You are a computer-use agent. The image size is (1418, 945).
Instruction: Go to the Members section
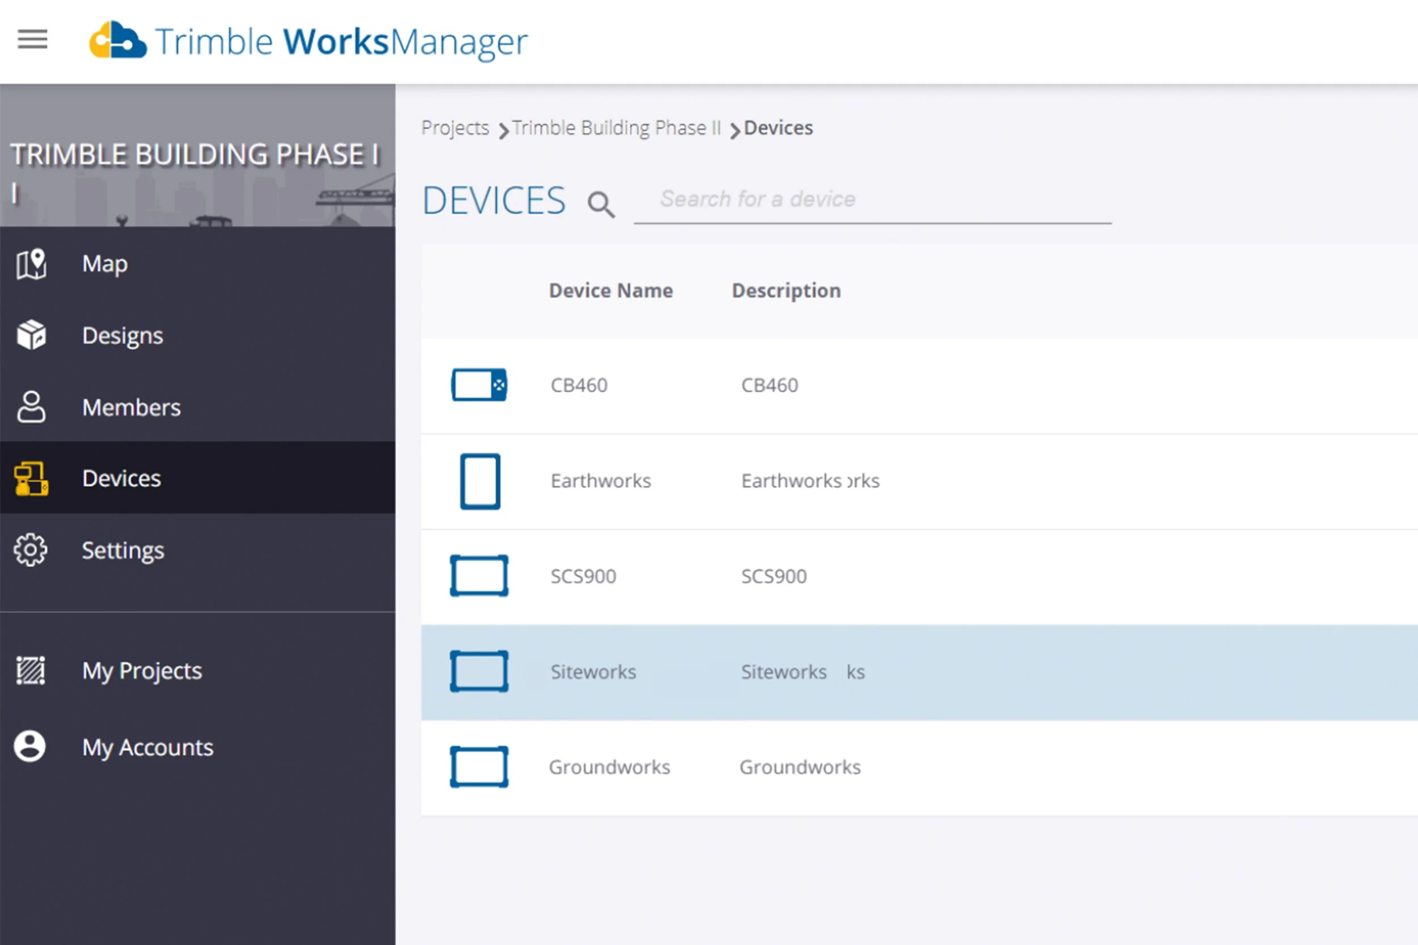coord(131,408)
